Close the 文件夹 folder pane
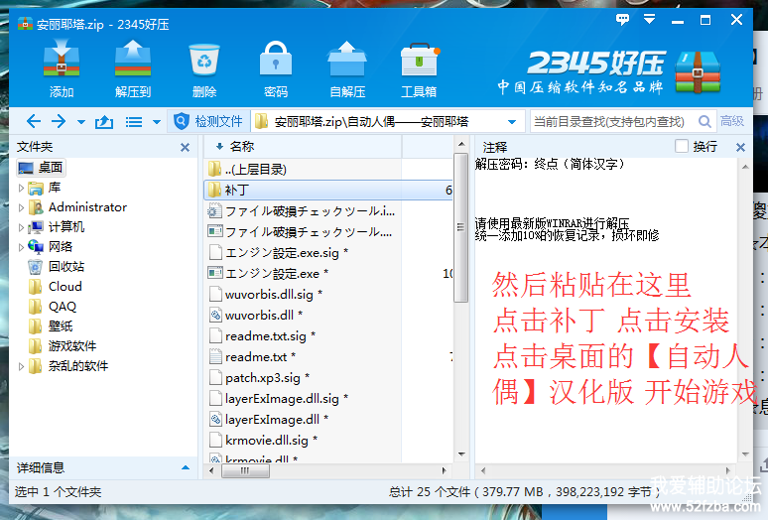This screenshot has height=520, width=768. [x=185, y=147]
